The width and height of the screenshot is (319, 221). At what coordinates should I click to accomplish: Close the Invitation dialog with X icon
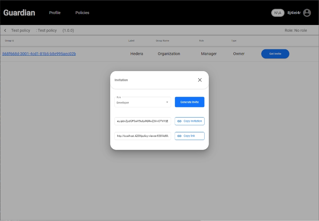tap(200, 80)
